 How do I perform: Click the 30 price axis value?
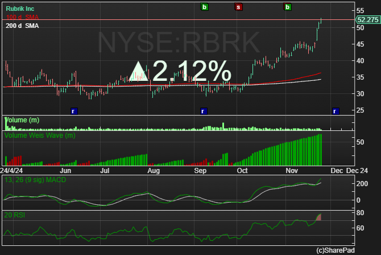tap(360, 94)
